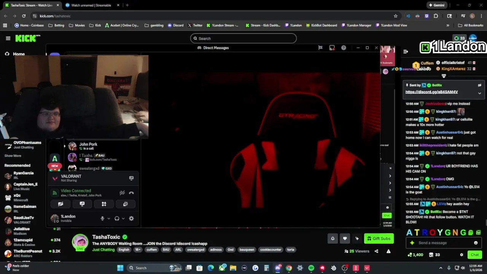Screen dimensions: 487x274
Task: Open Discord soundboard button
Action: pyautogui.click(x=126, y=204)
